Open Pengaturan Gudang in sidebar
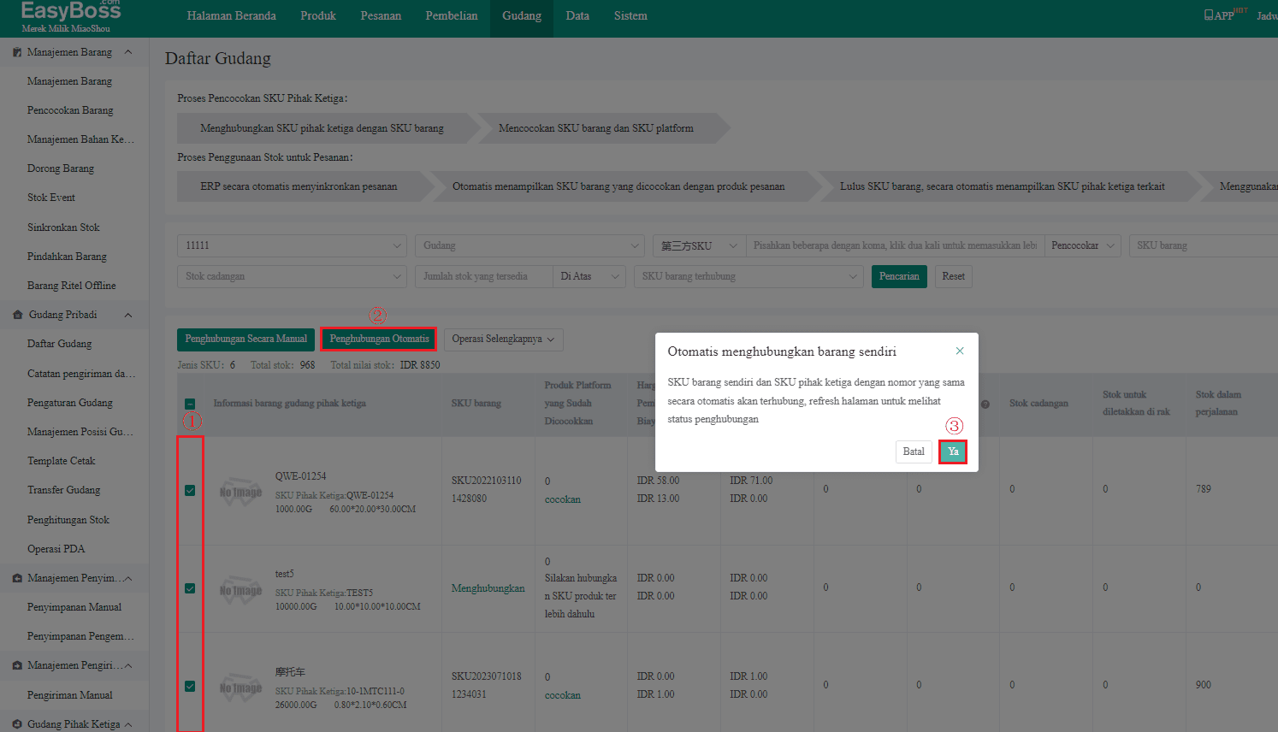The image size is (1278, 732). [70, 403]
